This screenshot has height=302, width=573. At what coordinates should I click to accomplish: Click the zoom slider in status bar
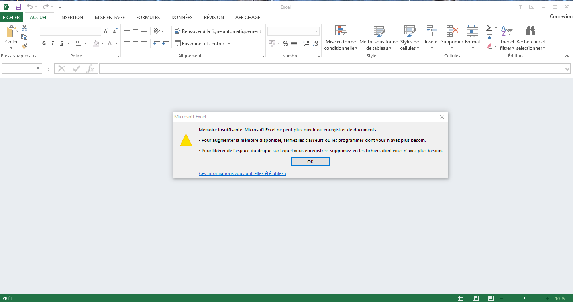[524, 298]
